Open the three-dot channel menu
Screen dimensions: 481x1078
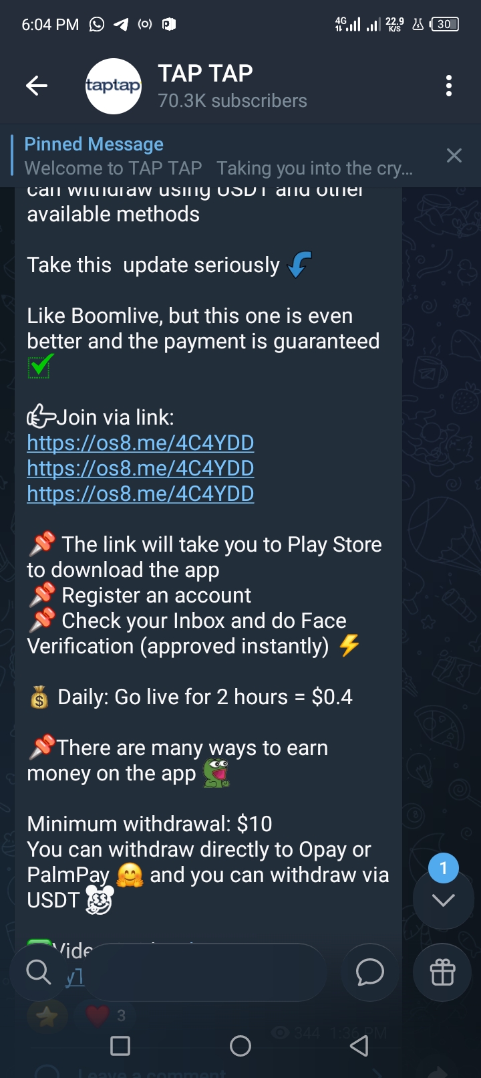pos(448,86)
